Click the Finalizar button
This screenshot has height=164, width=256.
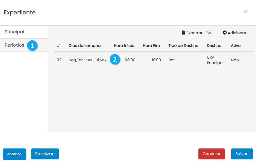[x=45, y=154]
